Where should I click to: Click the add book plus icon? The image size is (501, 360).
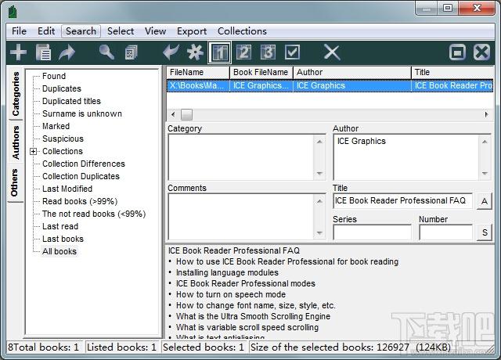18,52
